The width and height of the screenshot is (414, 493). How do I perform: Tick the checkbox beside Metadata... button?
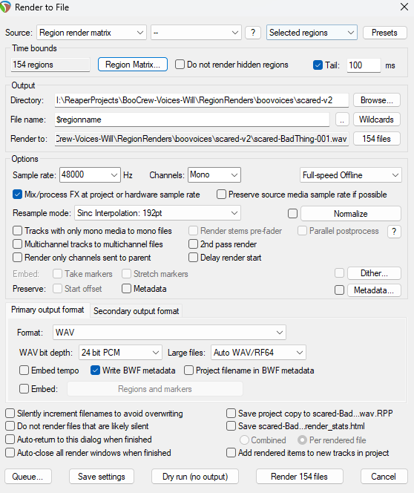point(339,290)
